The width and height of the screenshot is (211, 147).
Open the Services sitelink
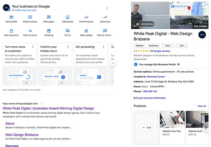click(x=12, y=146)
